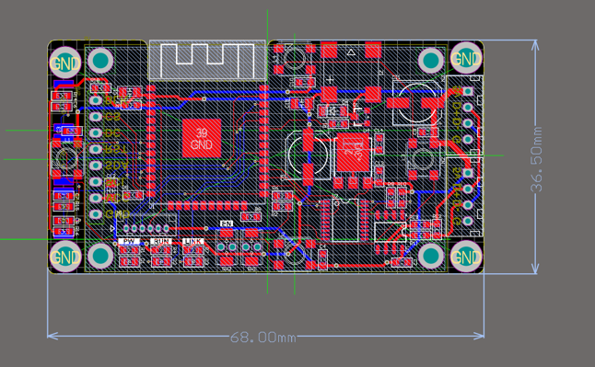Select the large red regulator tab pad
The width and height of the screenshot is (595, 367).
353,152
